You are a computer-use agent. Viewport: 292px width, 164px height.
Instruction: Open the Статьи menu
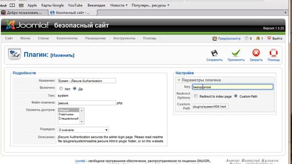[43, 38]
